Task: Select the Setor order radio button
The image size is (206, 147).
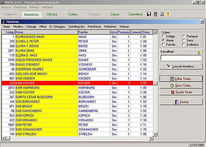Action: point(183,40)
